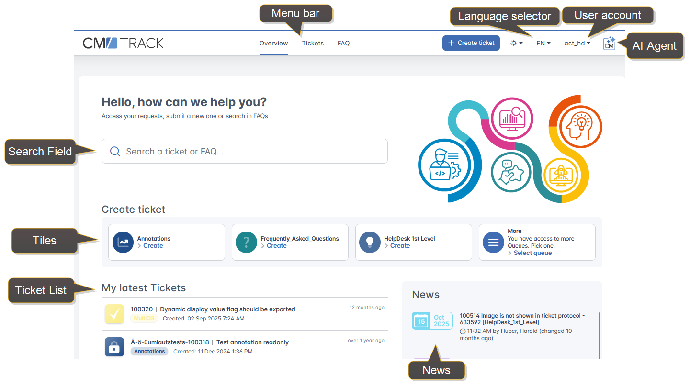Click the CM/TRACK logo
Screen dimensions: 690x386
(123, 43)
